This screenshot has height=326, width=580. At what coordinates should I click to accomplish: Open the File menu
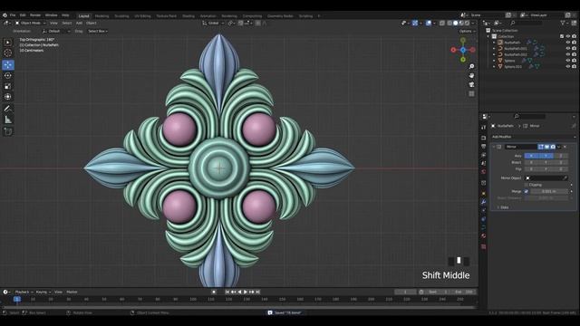coord(13,15)
